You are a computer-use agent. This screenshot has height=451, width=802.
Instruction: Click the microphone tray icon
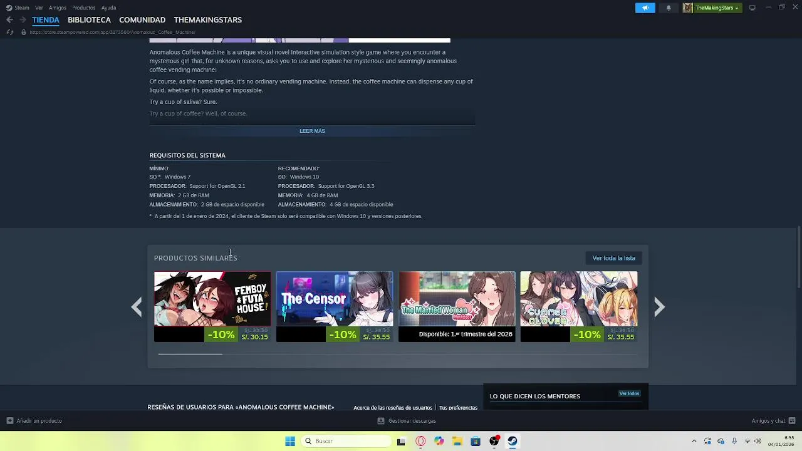pos(734,441)
